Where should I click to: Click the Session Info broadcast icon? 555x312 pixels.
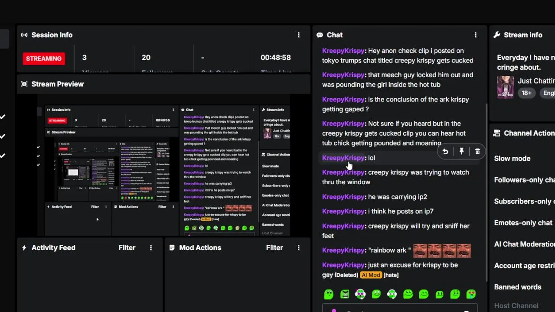(x=24, y=35)
